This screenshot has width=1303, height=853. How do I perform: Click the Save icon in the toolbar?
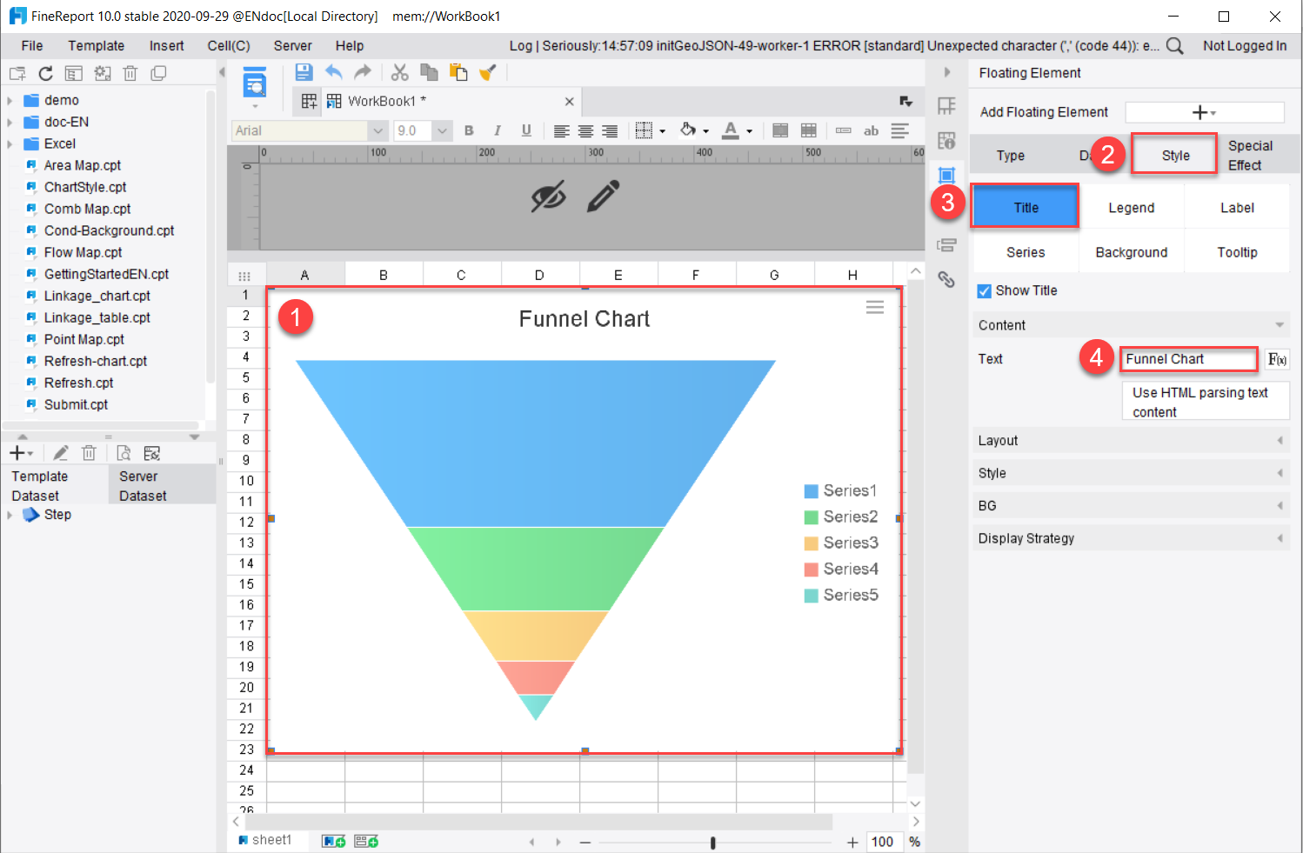pos(304,72)
